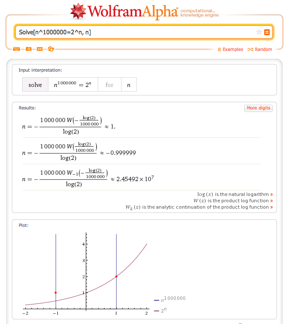Click the file upload icon
This screenshot has height=324, width=288.
pos(51,49)
